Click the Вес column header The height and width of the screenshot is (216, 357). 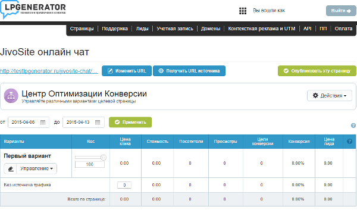90,142
